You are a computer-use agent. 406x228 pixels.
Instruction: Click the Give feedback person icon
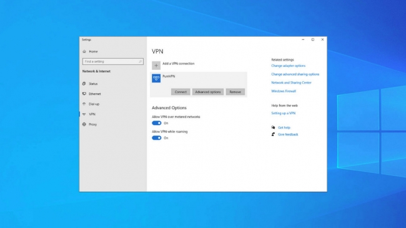tap(273, 134)
